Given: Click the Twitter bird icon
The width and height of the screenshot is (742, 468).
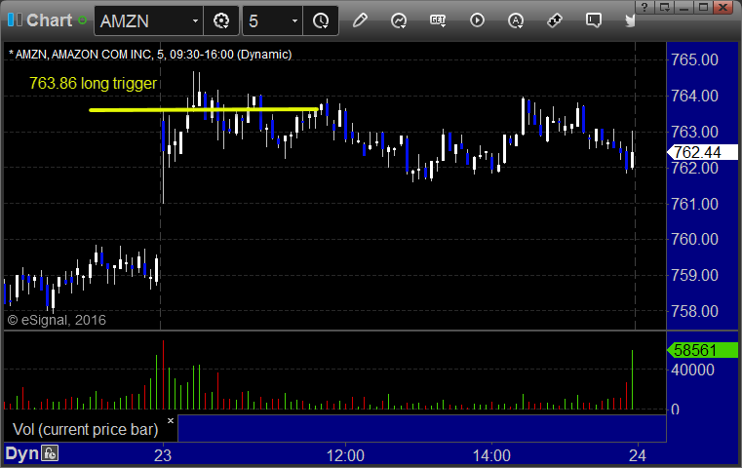Looking at the screenshot, I should pyautogui.click(x=630, y=20).
